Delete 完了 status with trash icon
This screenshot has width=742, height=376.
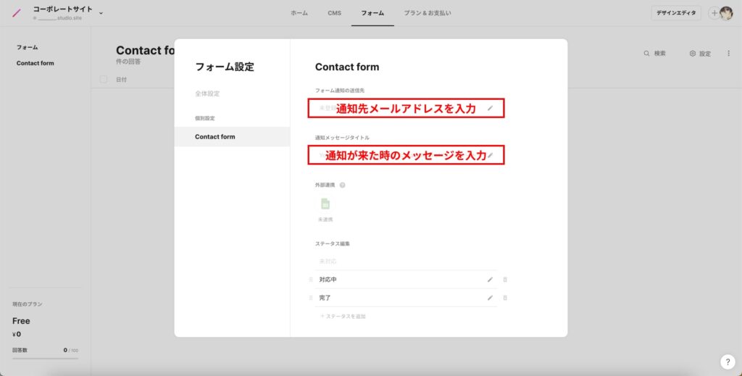pos(505,298)
